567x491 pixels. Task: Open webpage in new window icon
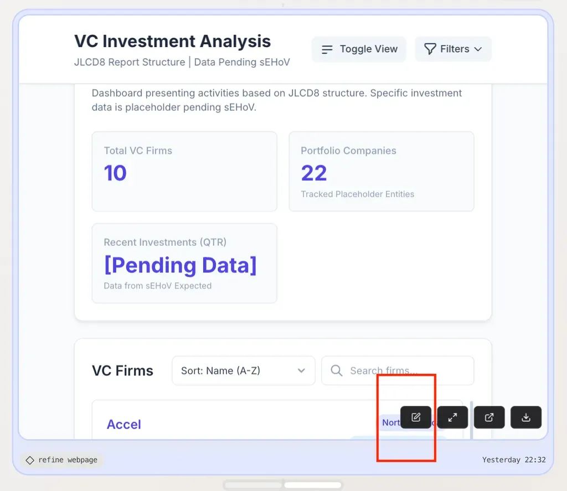(489, 417)
